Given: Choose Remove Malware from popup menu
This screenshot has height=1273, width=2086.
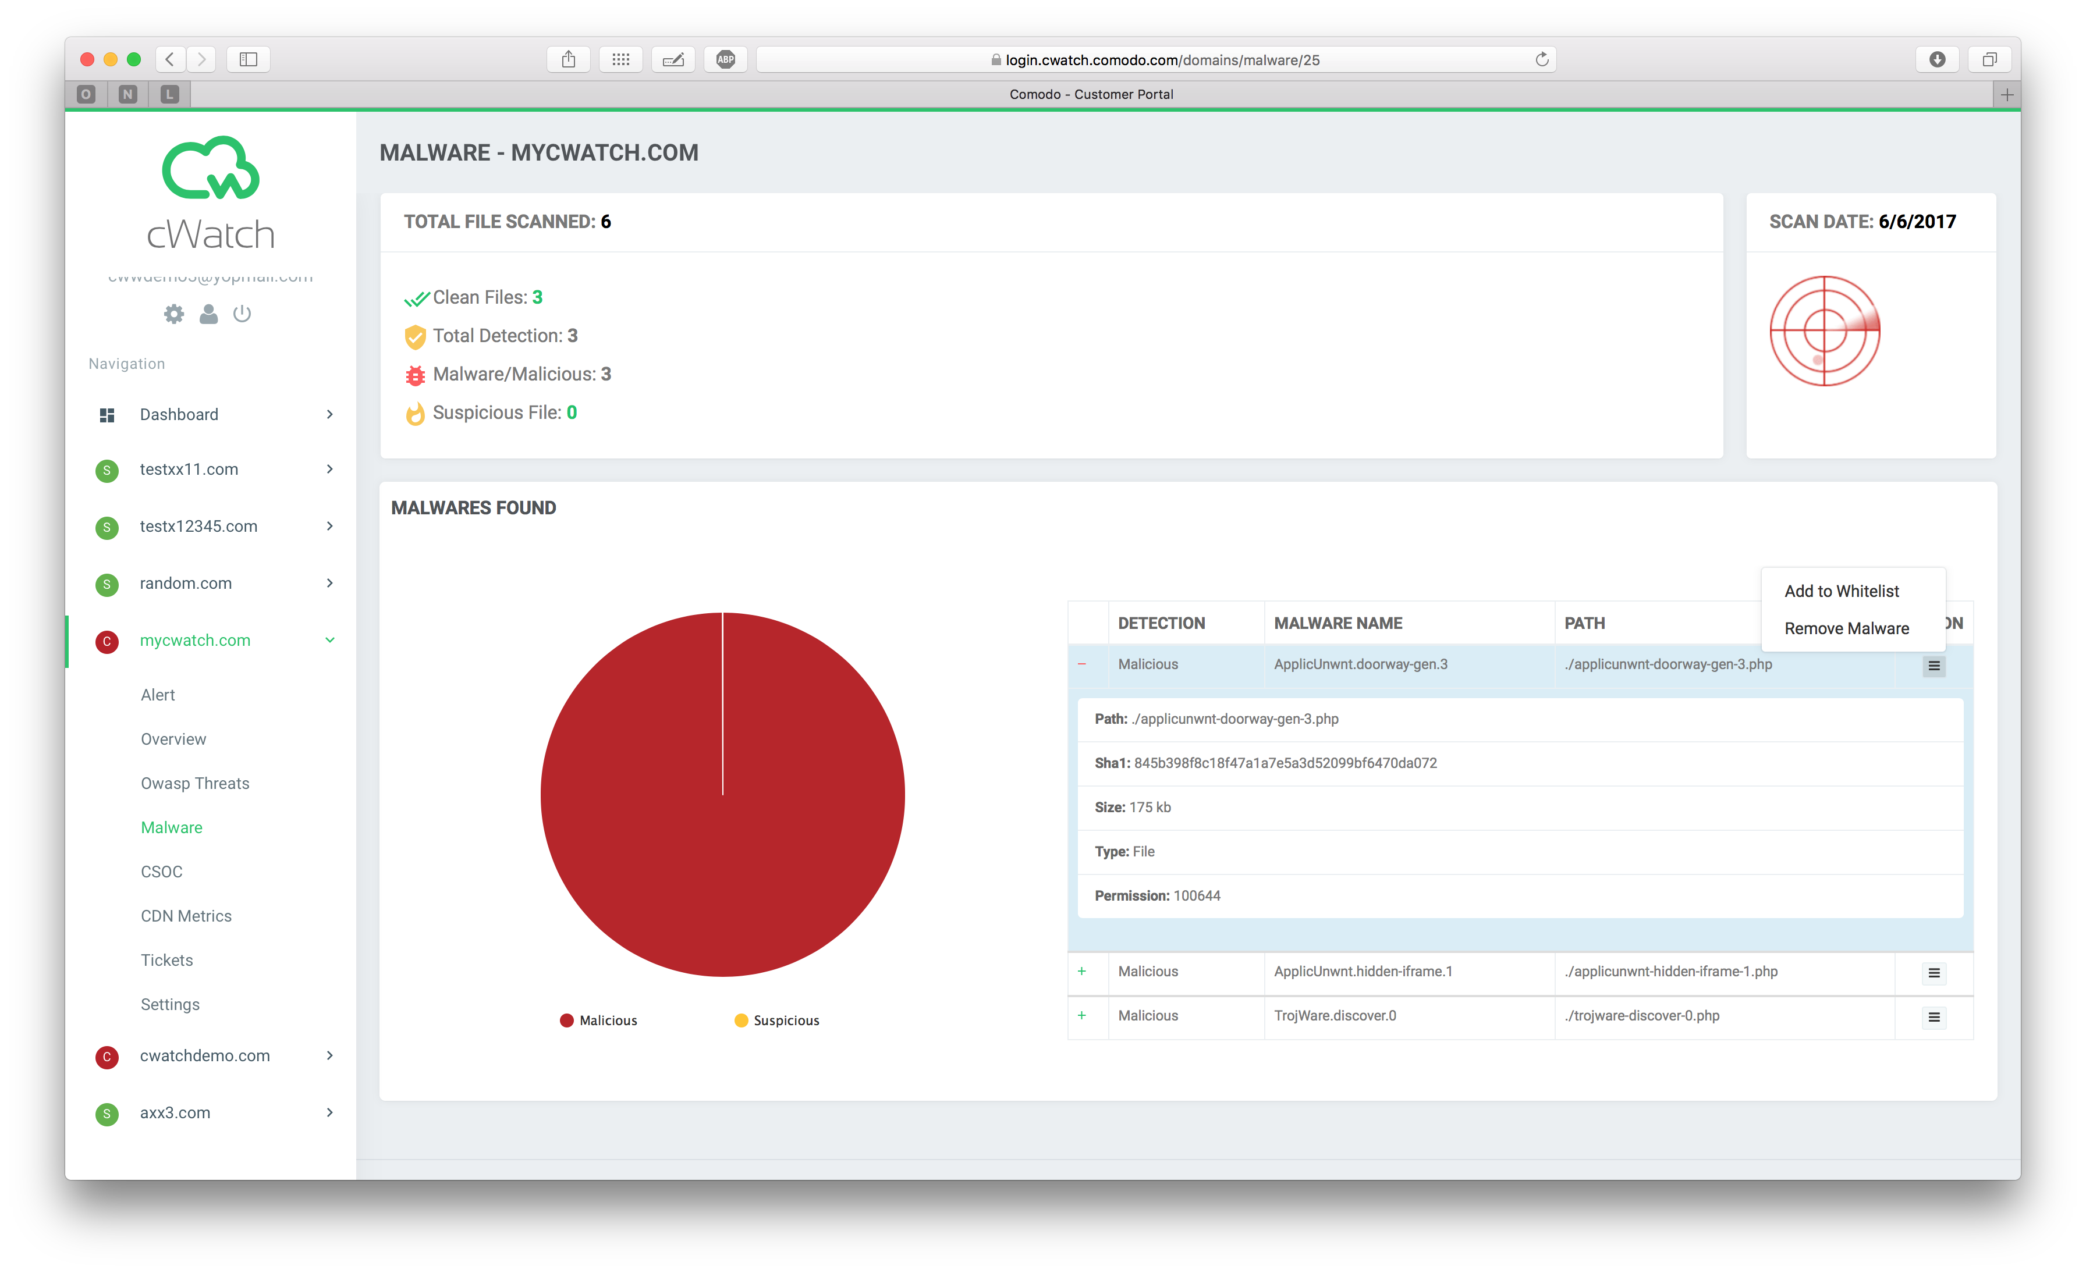Looking at the screenshot, I should [x=1846, y=628].
